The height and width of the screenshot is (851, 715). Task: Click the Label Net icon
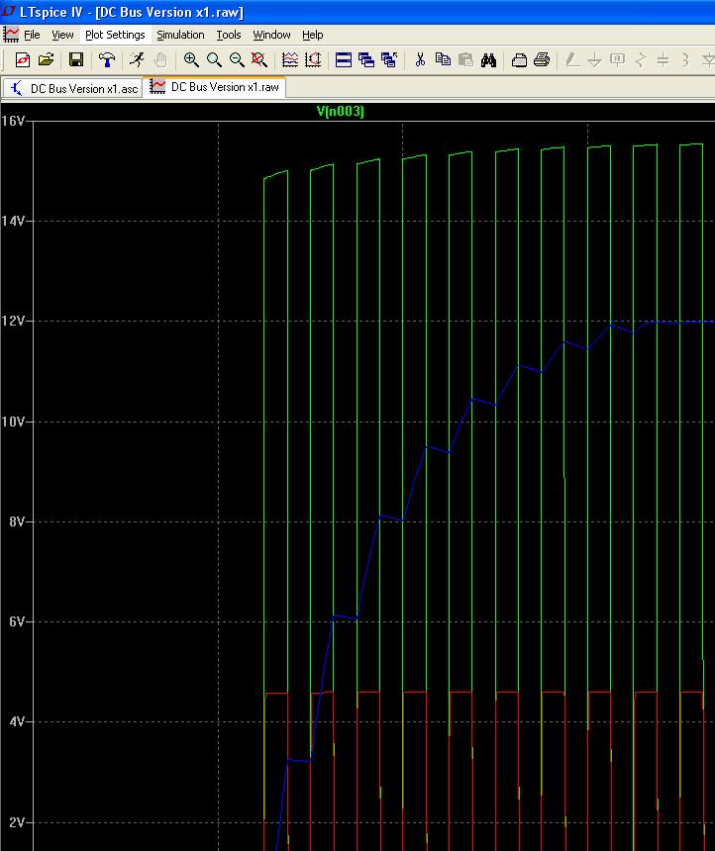[618, 59]
